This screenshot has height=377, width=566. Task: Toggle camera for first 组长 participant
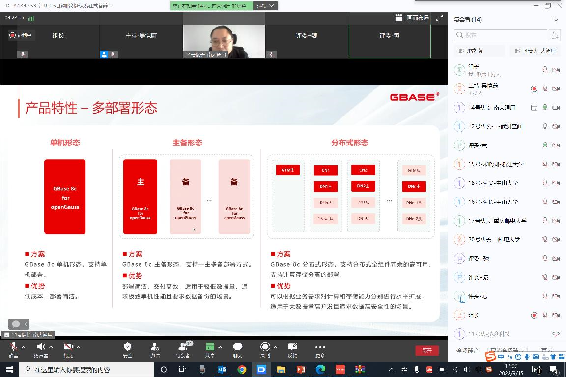point(556,70)
